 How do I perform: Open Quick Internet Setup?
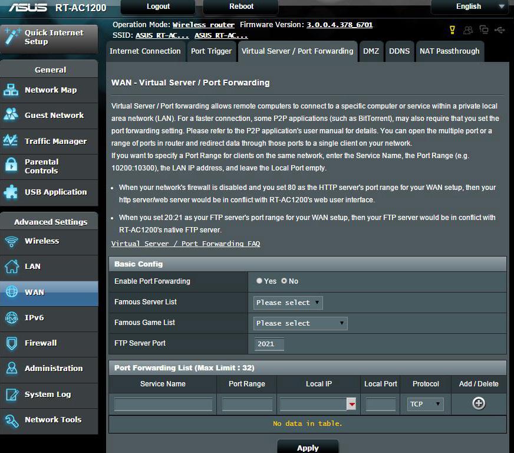click(x=49, y=39)
